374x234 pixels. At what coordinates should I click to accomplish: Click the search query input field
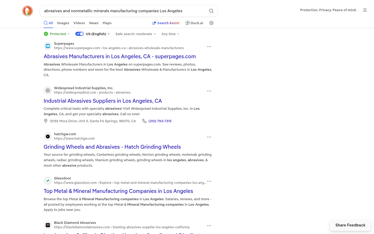(125, 11)
